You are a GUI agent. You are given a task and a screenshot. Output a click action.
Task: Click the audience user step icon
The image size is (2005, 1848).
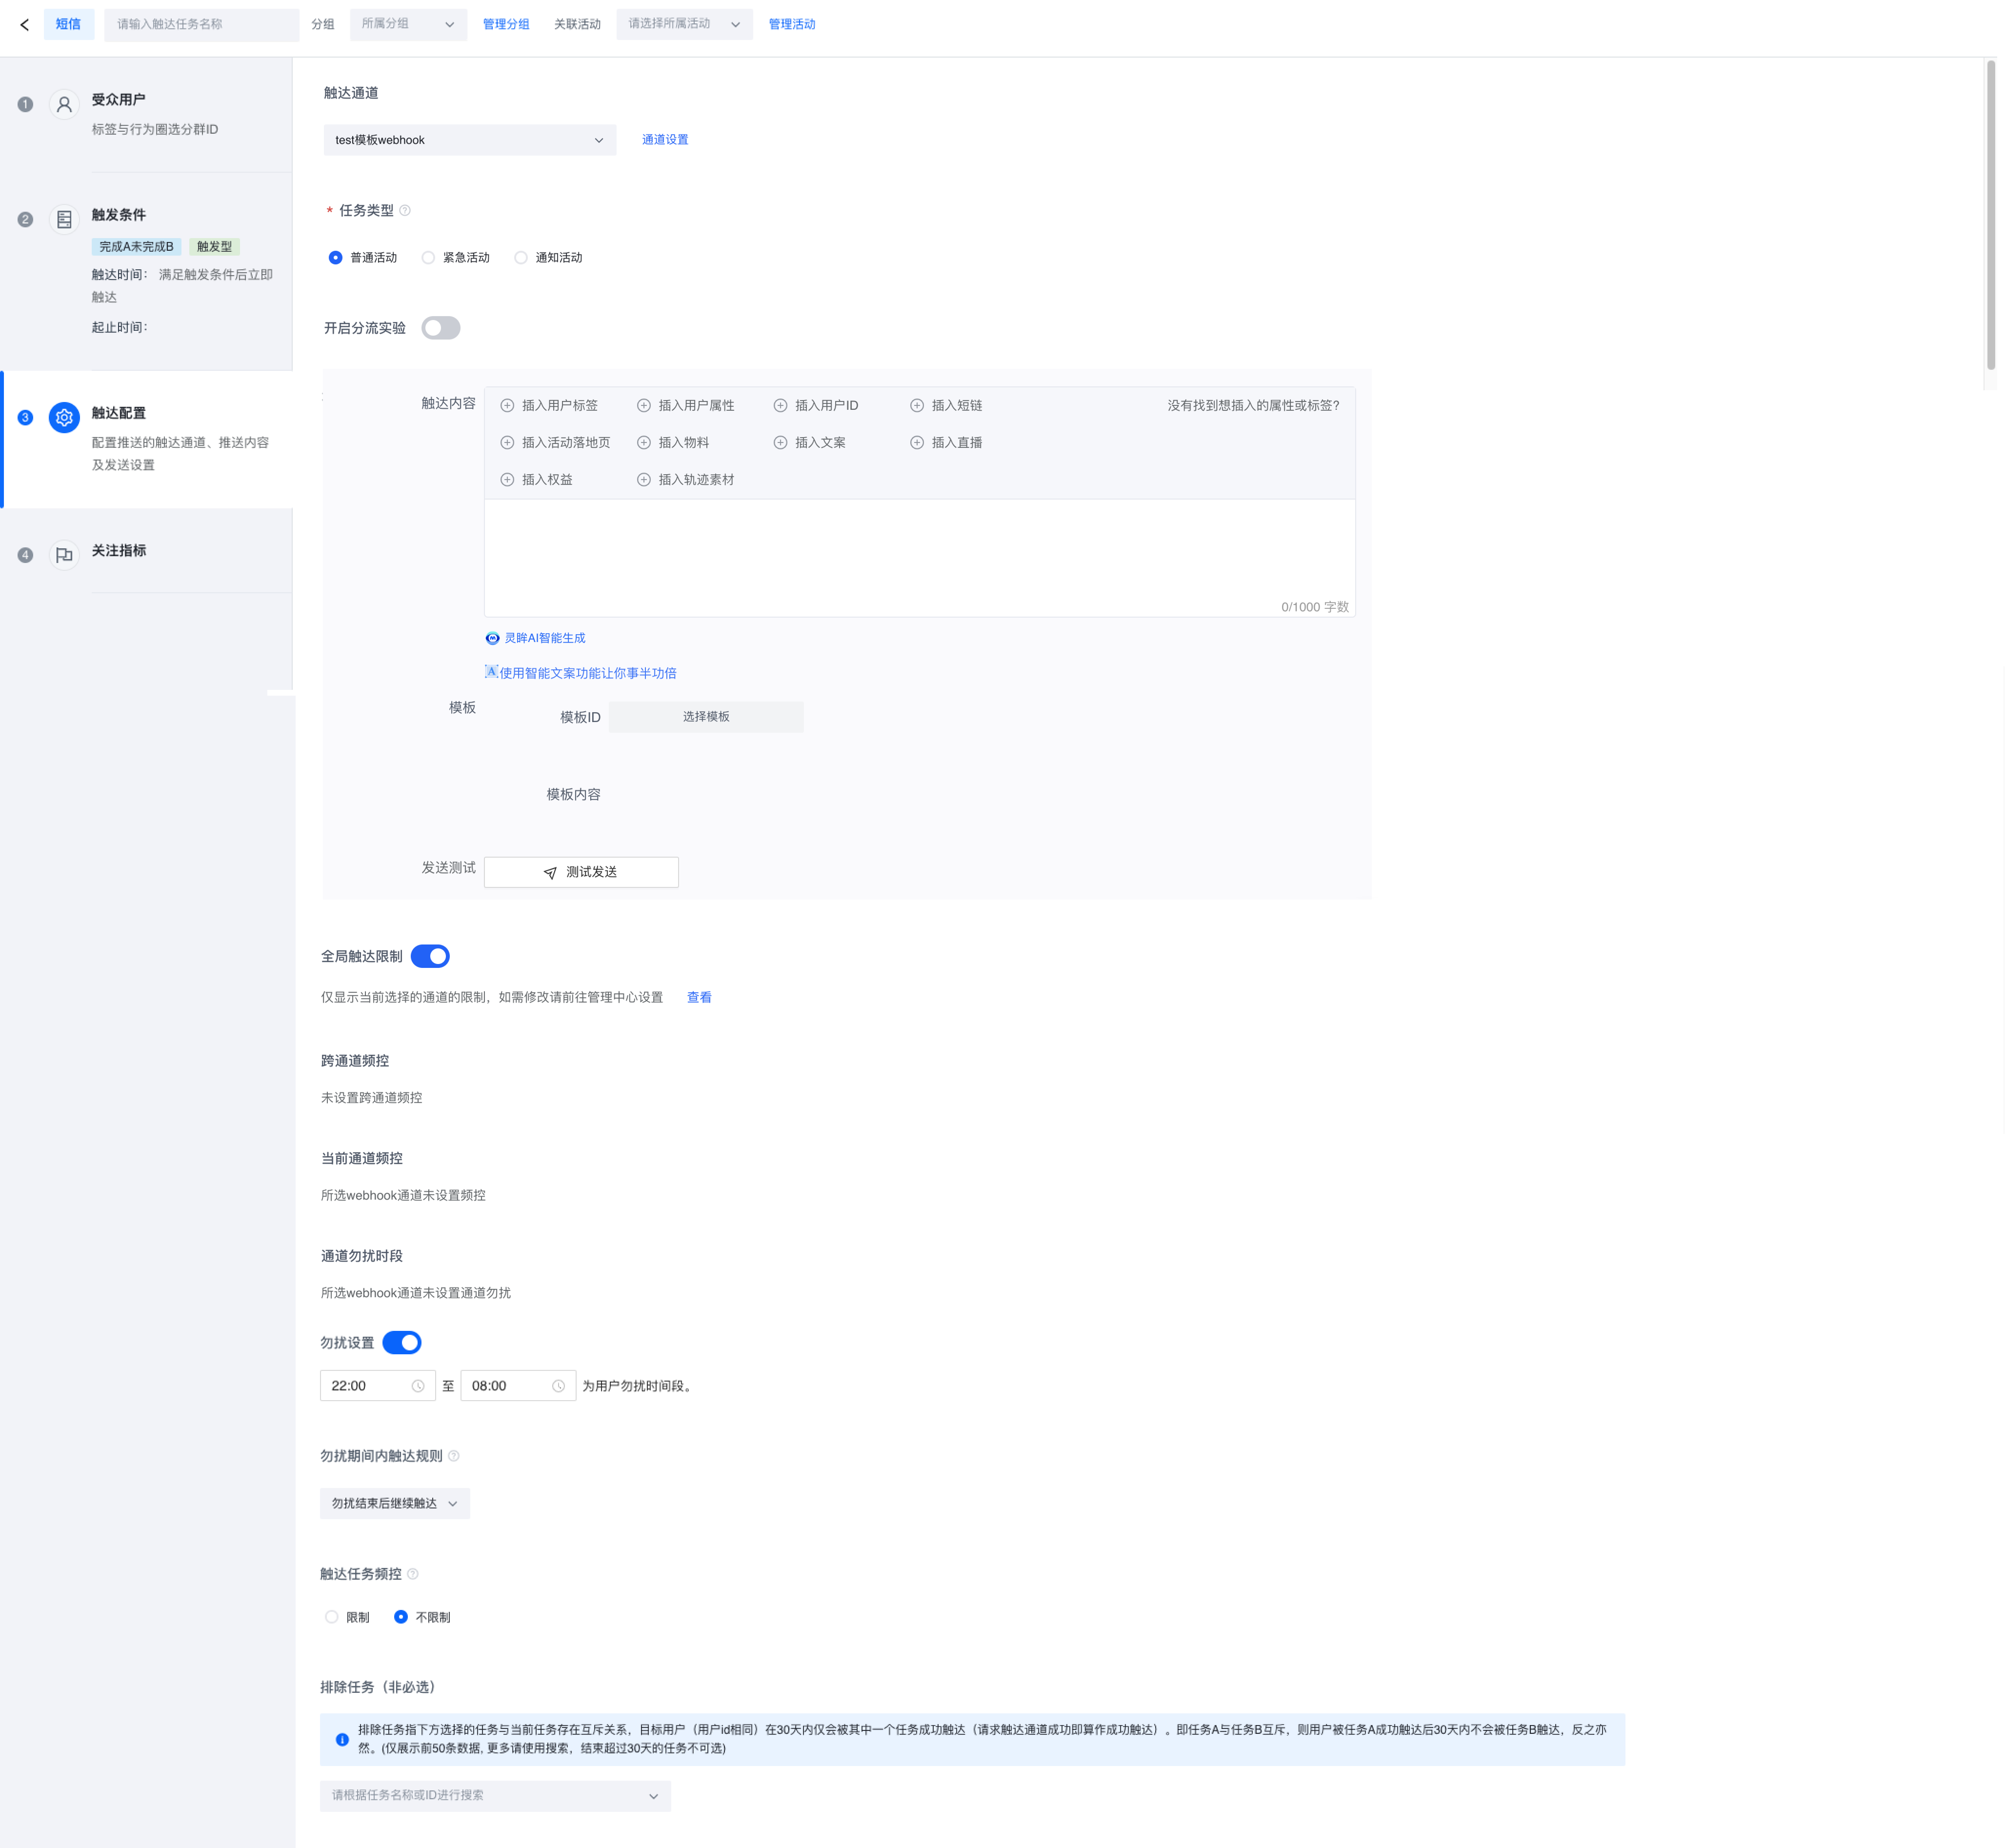tap(64, 104)
